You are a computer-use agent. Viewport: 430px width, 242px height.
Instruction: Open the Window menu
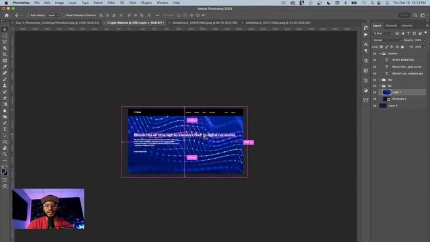163,3
